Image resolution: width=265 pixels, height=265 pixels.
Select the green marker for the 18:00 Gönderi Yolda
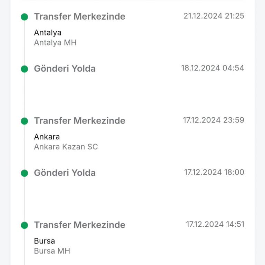[24, 173]
